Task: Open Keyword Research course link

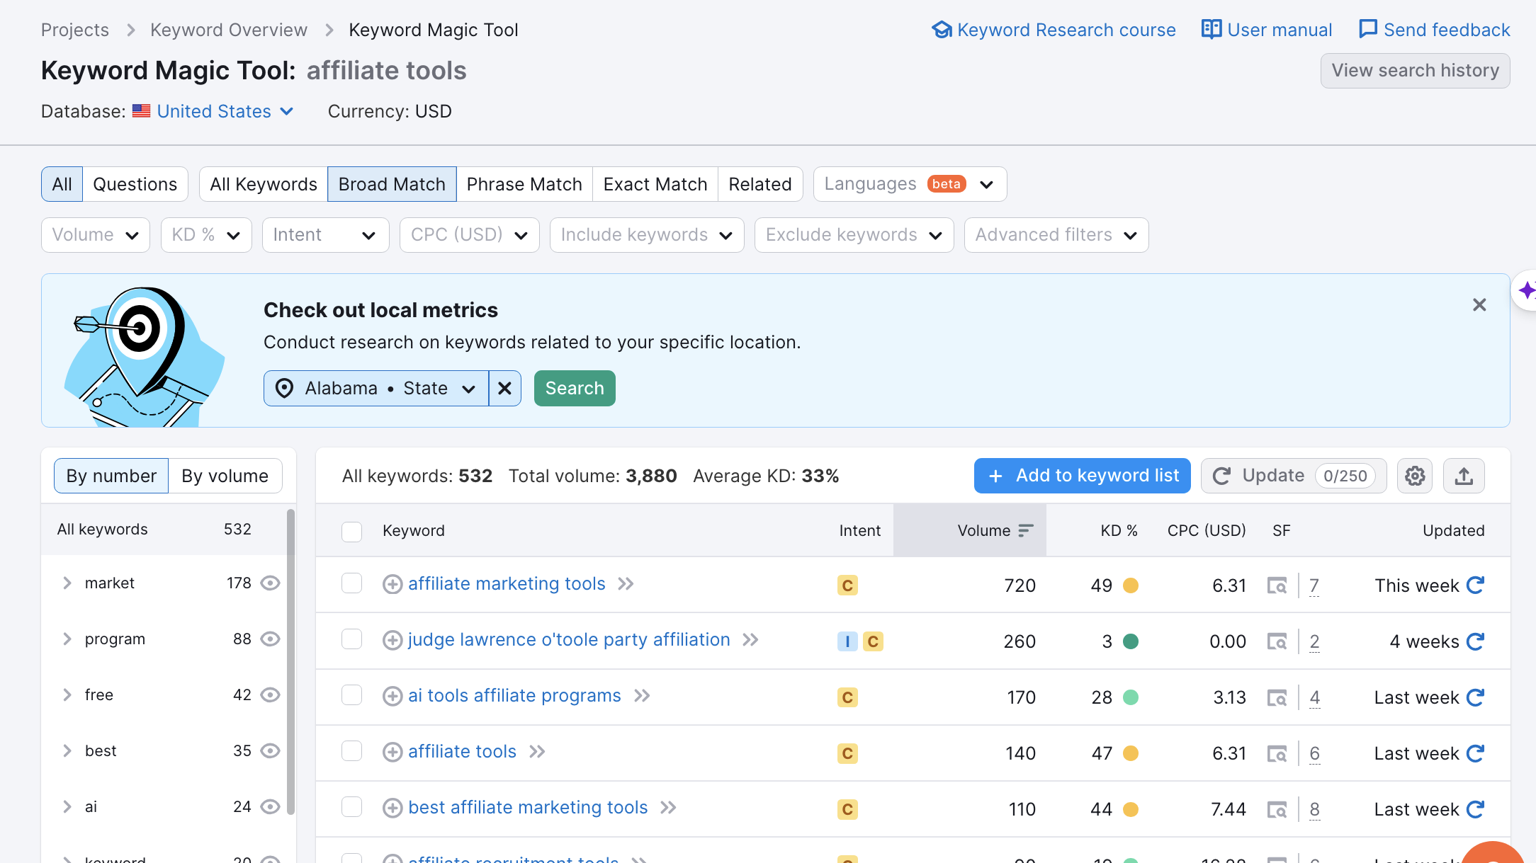Action: (1054, 30)
